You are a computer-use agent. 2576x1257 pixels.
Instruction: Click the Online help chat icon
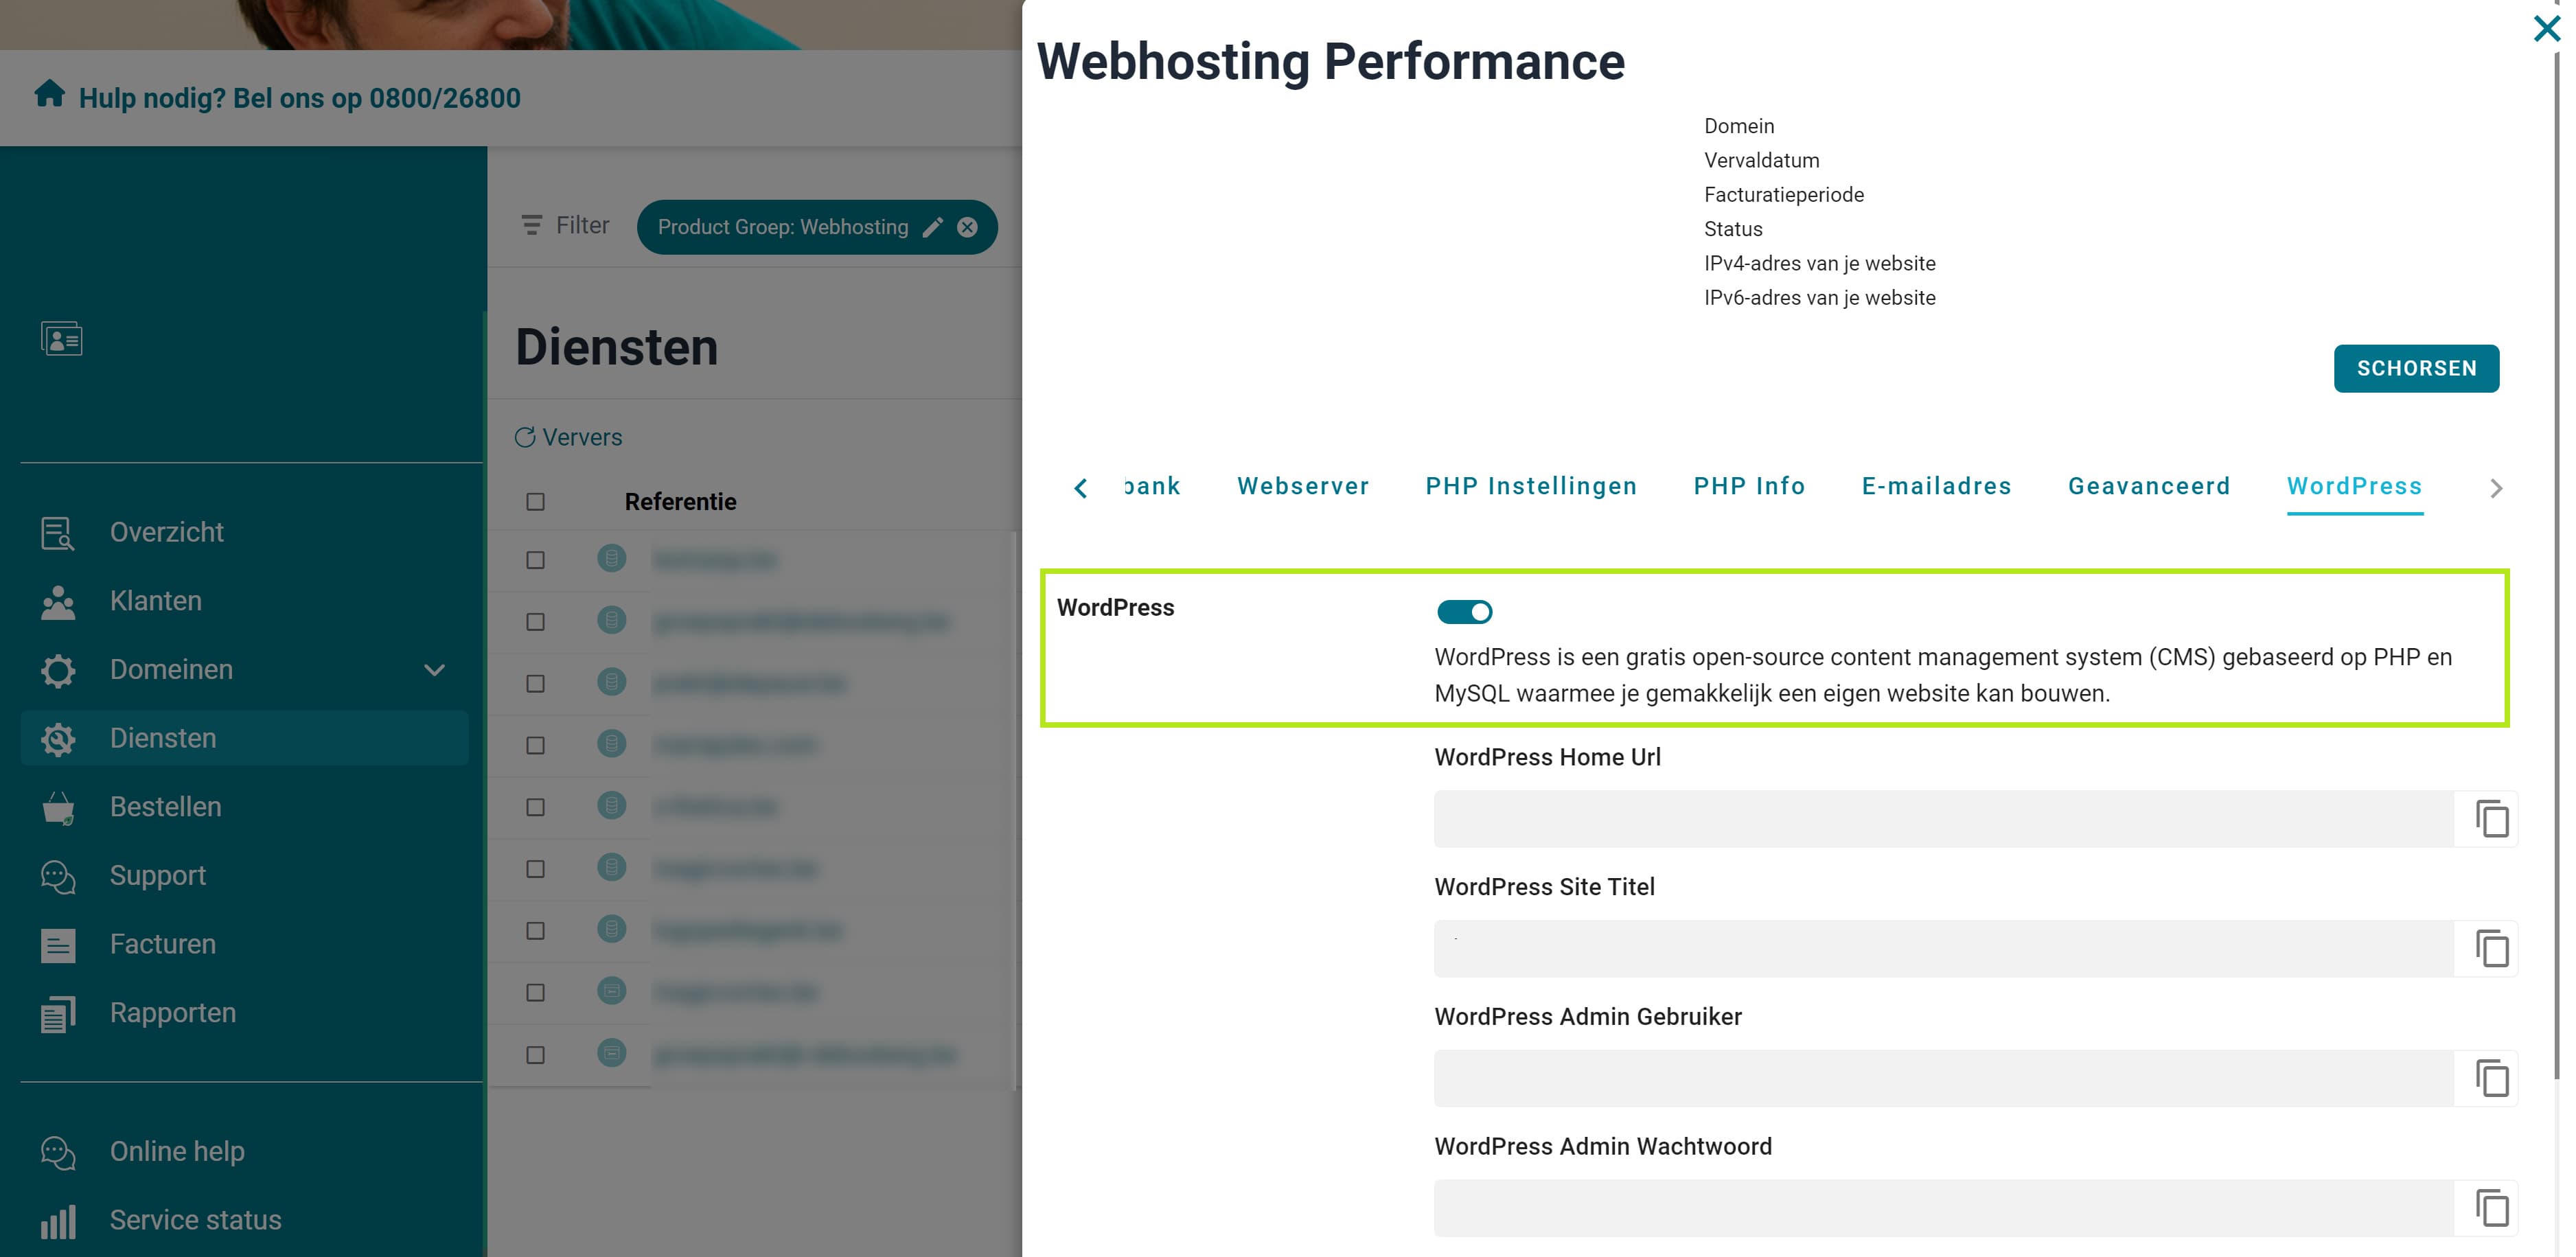pyautogui.click(x=58, y=1152)
